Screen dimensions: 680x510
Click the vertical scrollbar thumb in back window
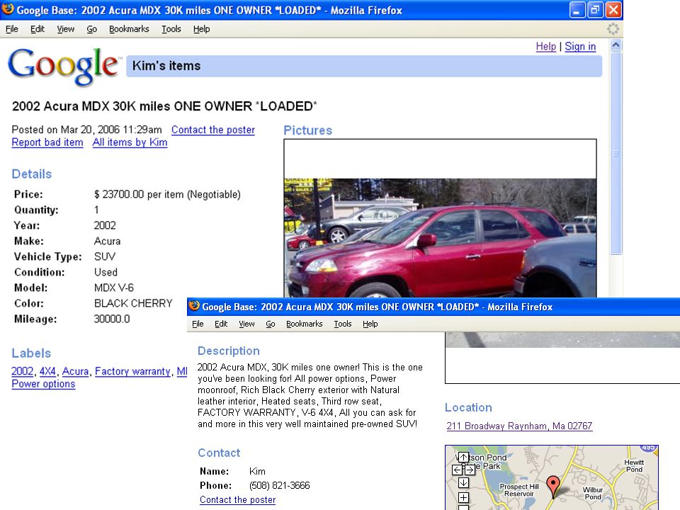pyautogui.click(x=616, y=153)
